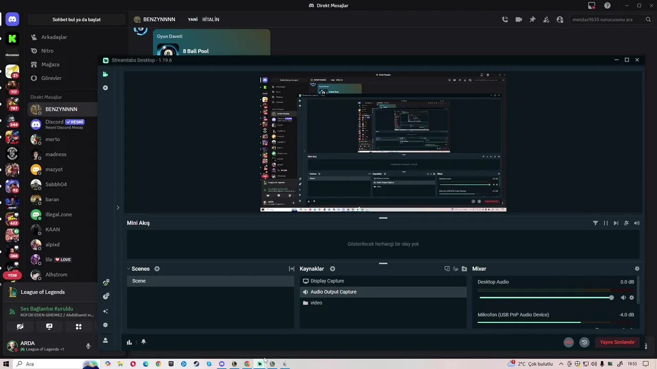Add source folder icon in Kaynaklar header
Screen dimensions: 657x369
click(464, 269)
